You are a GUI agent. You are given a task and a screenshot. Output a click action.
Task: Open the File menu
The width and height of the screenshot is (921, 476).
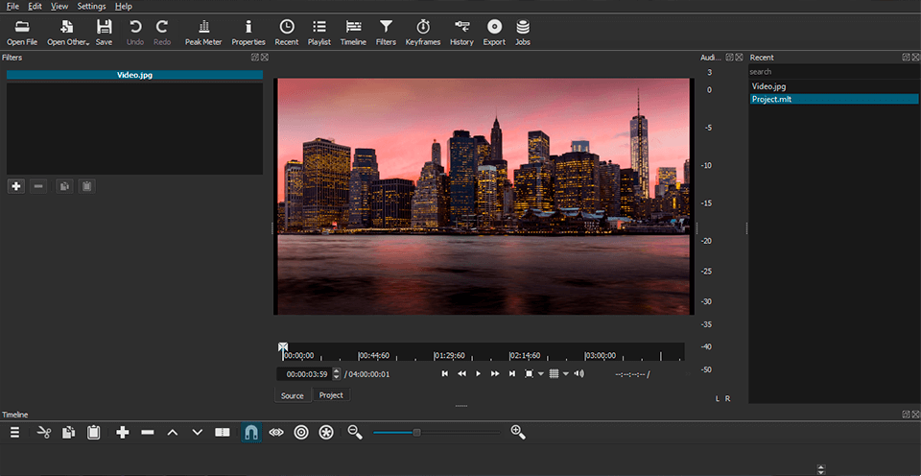coord(12,6)
